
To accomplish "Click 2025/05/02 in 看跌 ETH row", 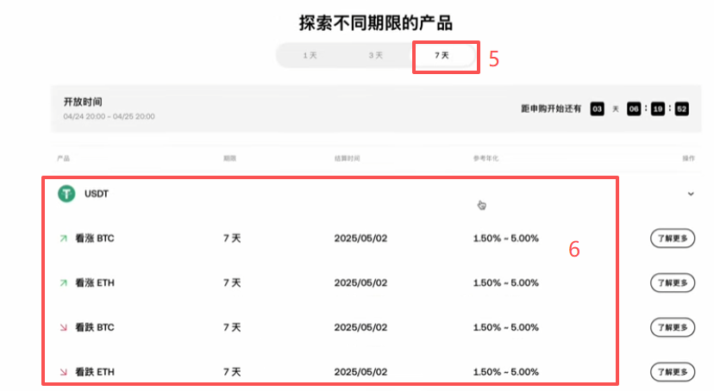I will pyautogui.click(x=360, y=372).
